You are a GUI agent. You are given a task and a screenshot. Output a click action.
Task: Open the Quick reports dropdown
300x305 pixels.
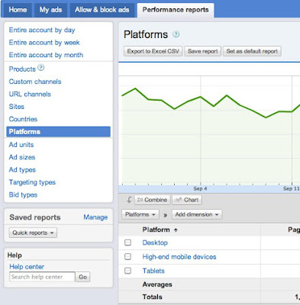(33, 233)
